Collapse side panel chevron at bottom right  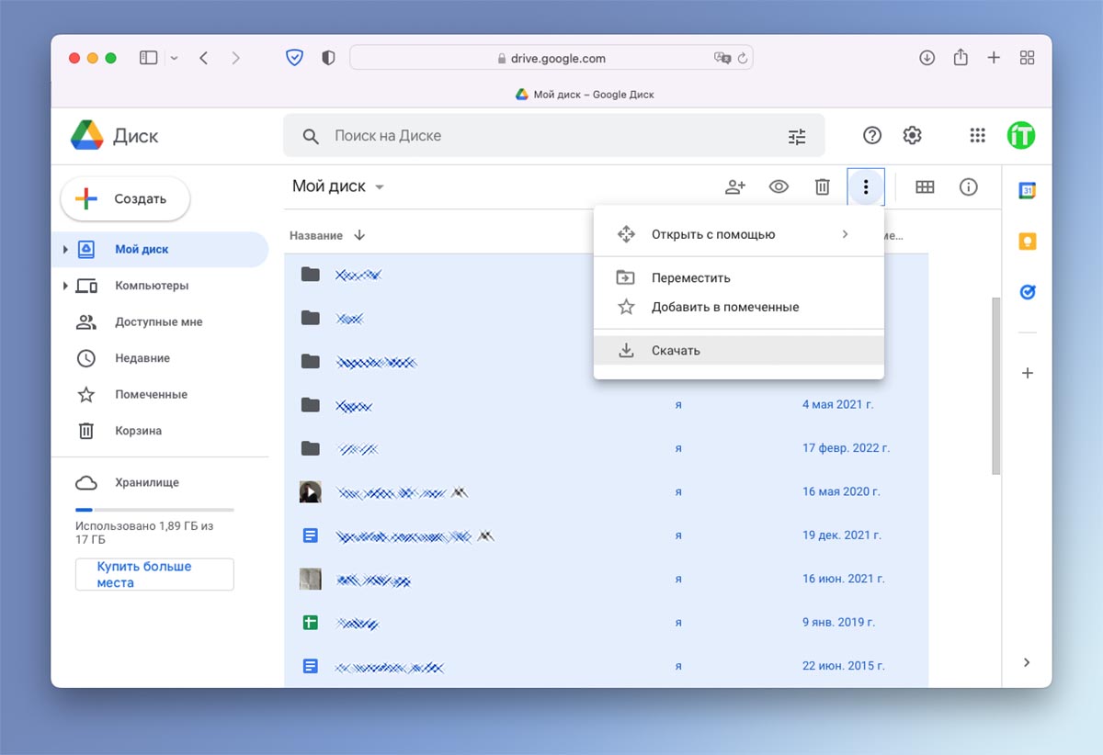pos(1027,662)
